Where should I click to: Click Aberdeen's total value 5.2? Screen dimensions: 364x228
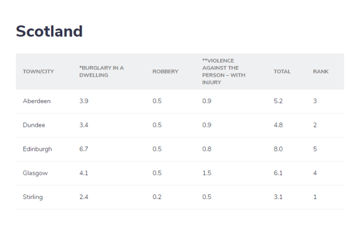click(278, 101)
